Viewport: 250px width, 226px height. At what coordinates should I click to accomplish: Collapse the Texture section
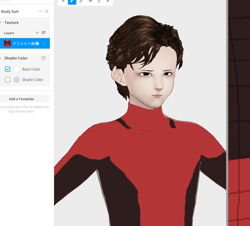click(x=1, y=23)
